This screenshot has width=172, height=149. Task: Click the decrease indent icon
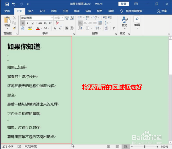coord(105,18)
